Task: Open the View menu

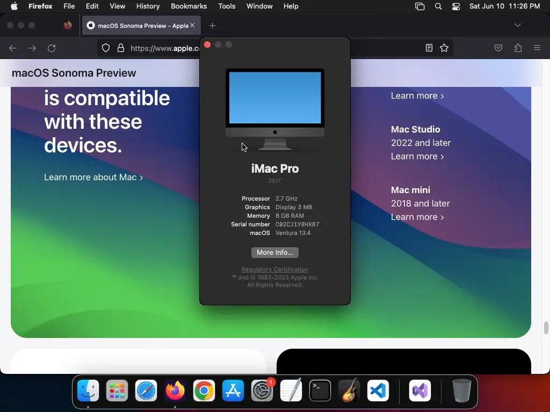Action: point(118,6)
